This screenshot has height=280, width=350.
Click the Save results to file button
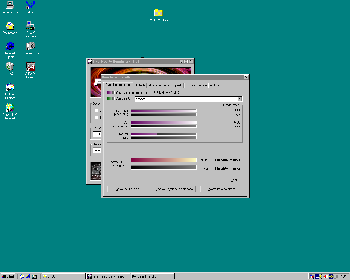coord(127,189)
